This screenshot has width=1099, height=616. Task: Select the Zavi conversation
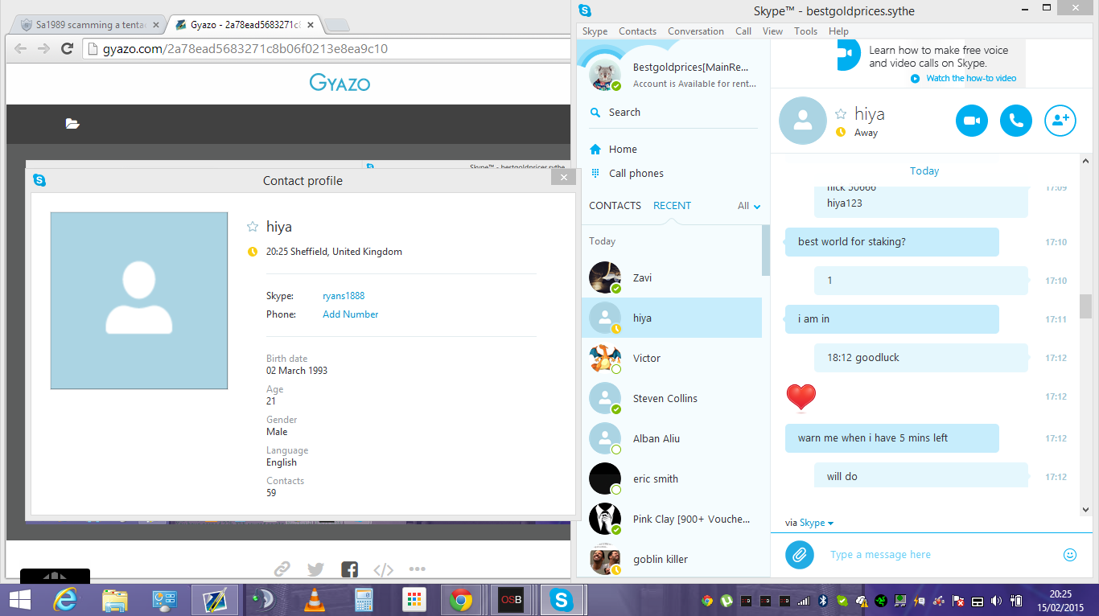(671, 277)
